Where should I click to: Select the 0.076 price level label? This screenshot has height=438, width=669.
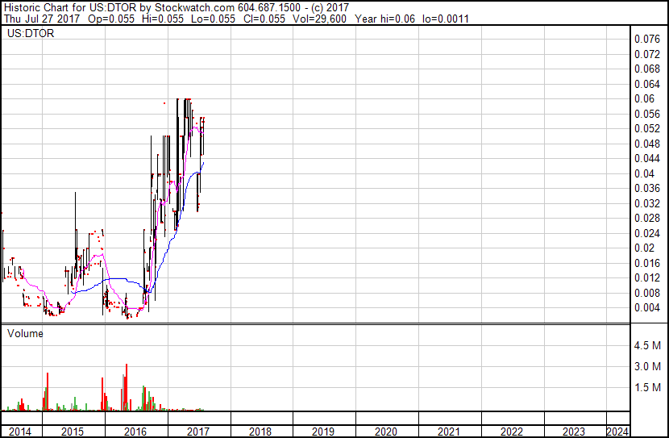point(647,40)
